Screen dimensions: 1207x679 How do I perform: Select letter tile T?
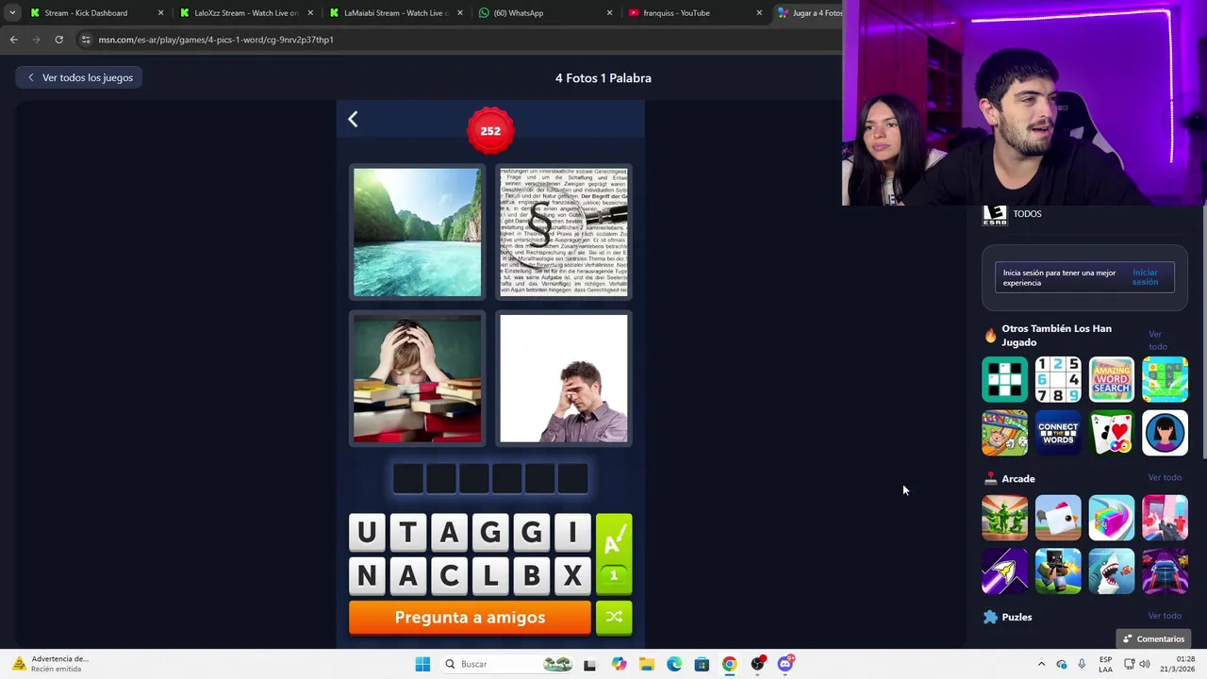click(x=408, y=533)
